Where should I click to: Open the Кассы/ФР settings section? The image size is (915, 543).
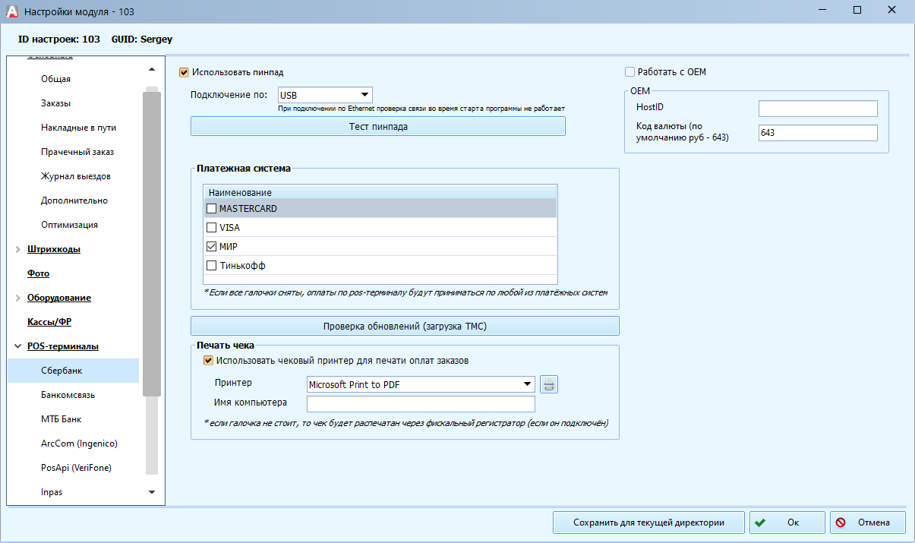click(x=49, y=322)
